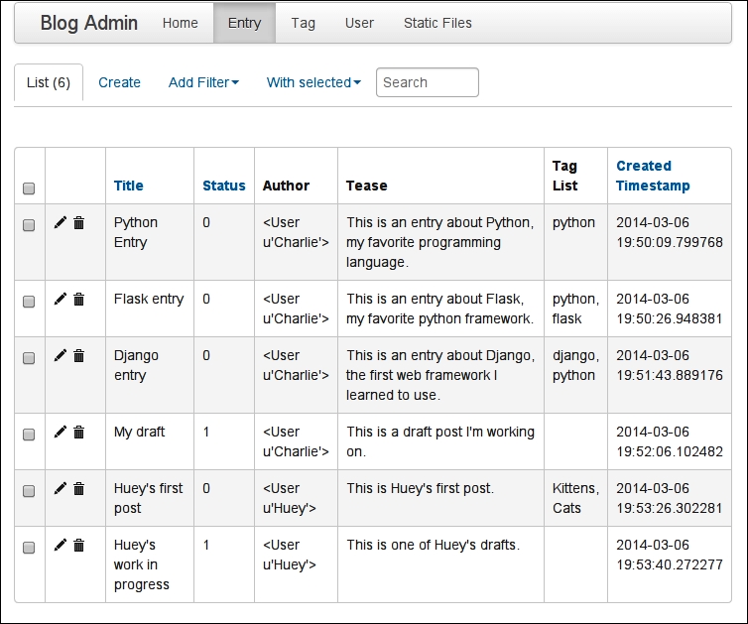This screenshot has width=748, height=624.
Task: Edit the My draft row
Action: (x=61, y=432)
